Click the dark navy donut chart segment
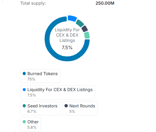156x132 pixels. click(85, 29)
